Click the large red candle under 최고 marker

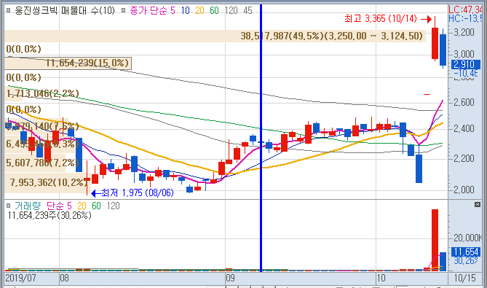point(435,43)
